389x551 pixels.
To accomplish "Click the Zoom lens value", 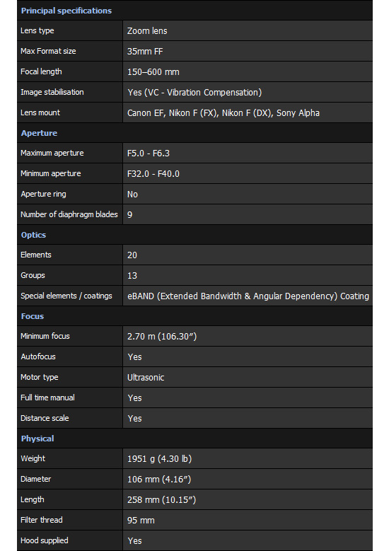I will 147,31.
